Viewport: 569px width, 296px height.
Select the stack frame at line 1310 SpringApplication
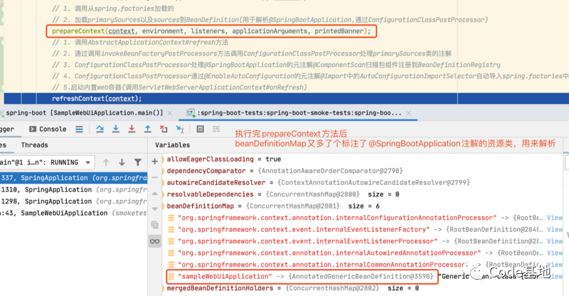pyautogui.click(x=74, y=189)
